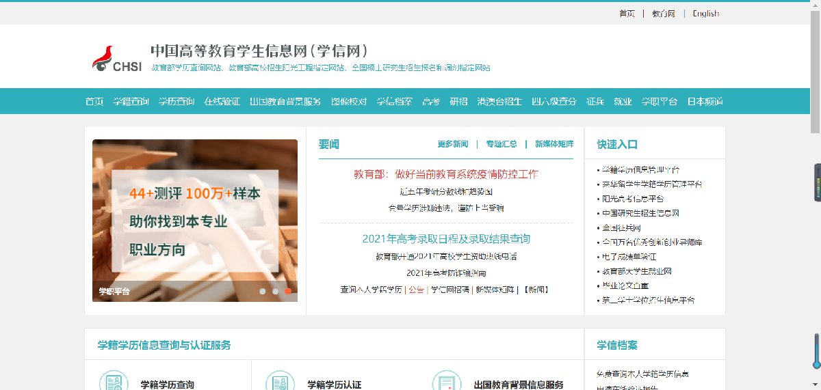Open the 学籍查询 navigation item
Image resolution: width=821 pixels, height=390 pixels.
click(x=131, y=101)
